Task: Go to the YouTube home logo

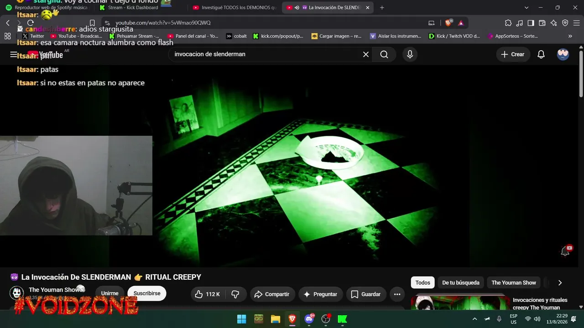Action: click(x=45, y=55)
